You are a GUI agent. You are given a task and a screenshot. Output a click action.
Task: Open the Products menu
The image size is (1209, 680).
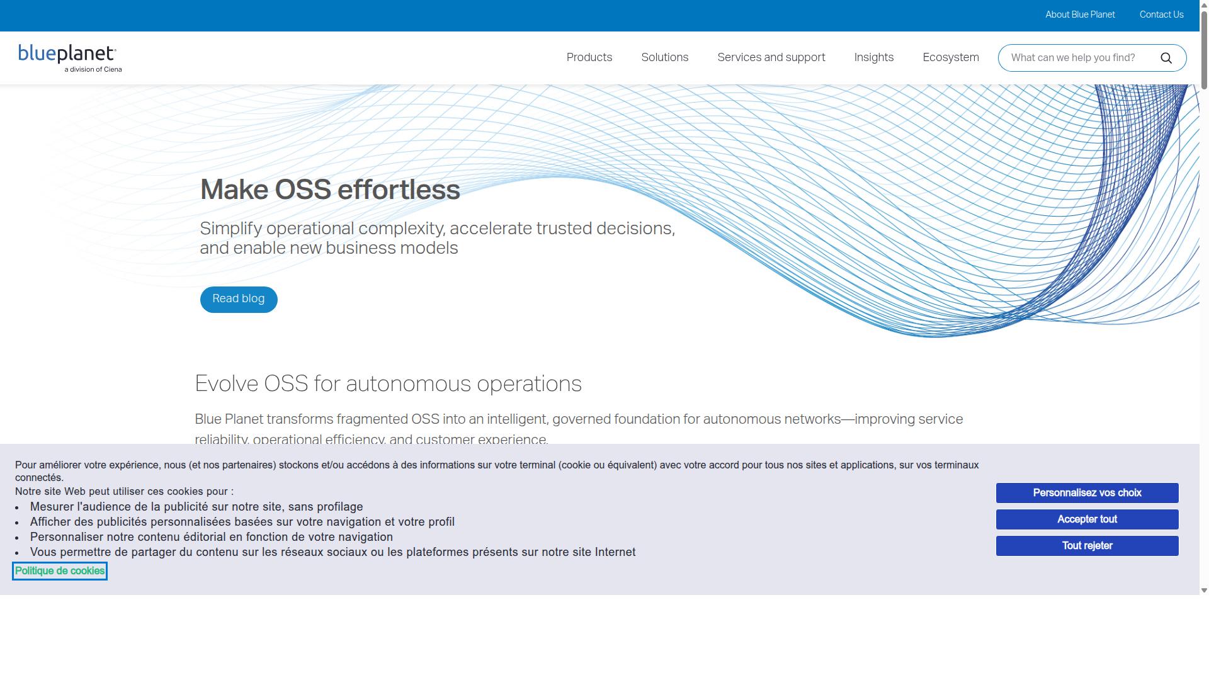tap(589, 58)
